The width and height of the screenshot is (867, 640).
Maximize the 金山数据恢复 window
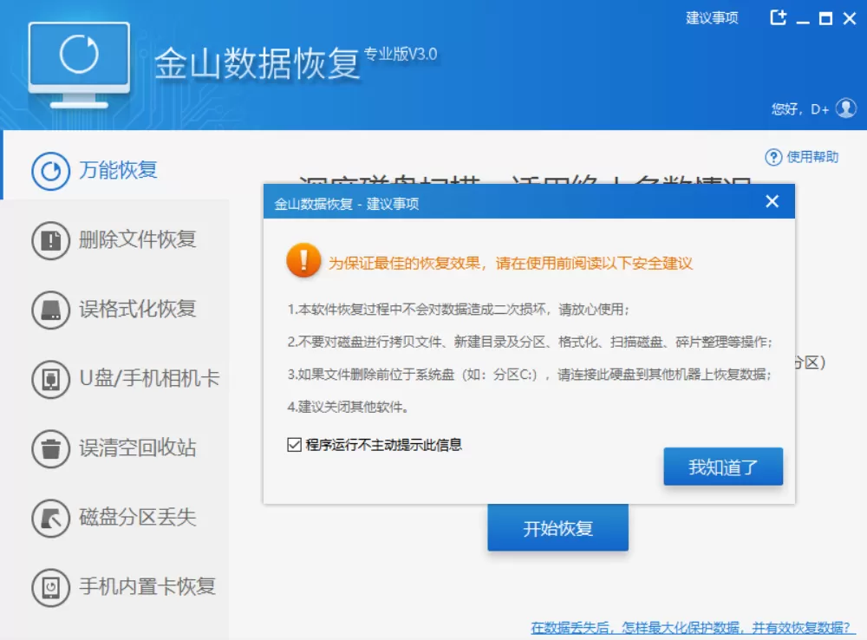[x=825, y=18]
